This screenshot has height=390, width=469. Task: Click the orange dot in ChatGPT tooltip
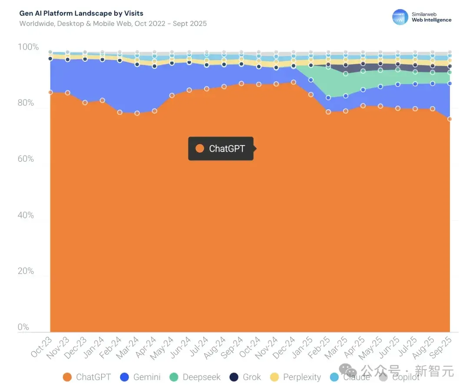[x=199, y=148]
